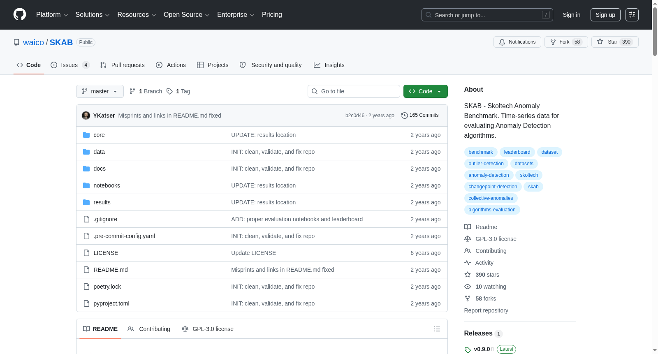Click the Report repository link
658x354 pixels.
(486, 310)
